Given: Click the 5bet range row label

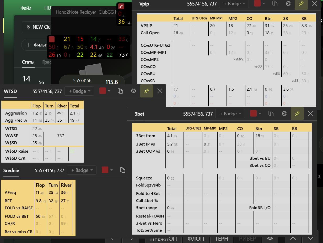Looking at the screenshot, I should click(x=147, y=208).
